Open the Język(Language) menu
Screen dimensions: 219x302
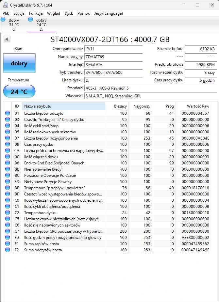[109, 13]
